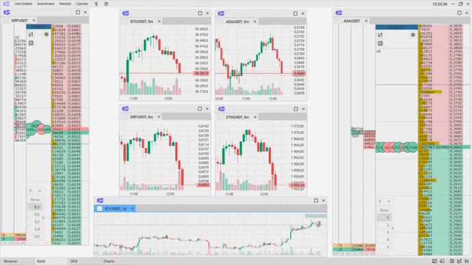
Task: Select lot size 0,1 in XRPUSDT panel
Action: pos(35,207)
